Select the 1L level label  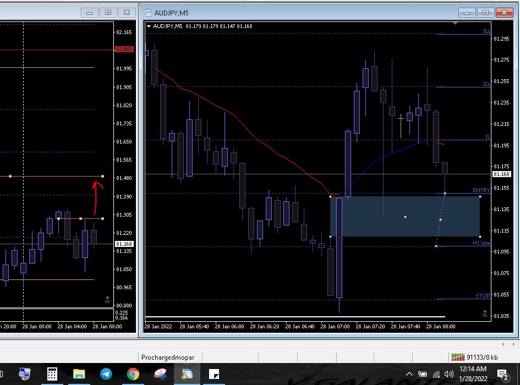pos(488,137)
